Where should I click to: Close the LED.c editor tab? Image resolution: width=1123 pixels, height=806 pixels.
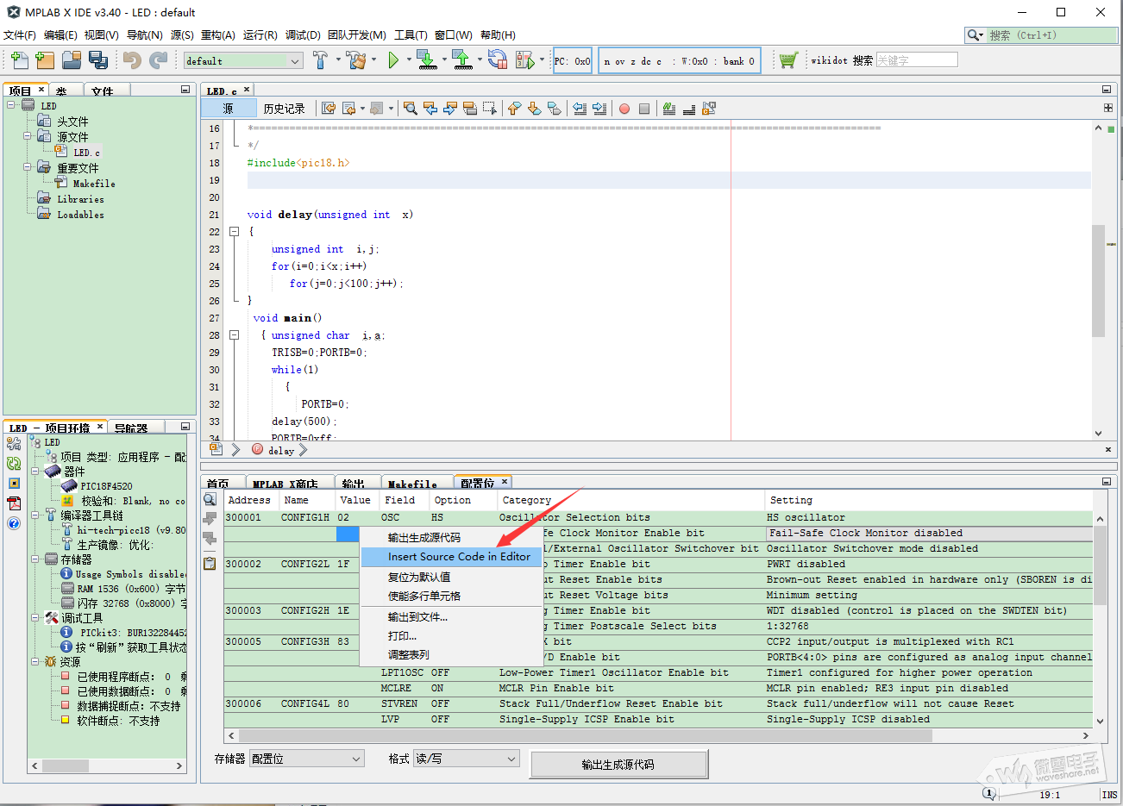tap(247, 89)
